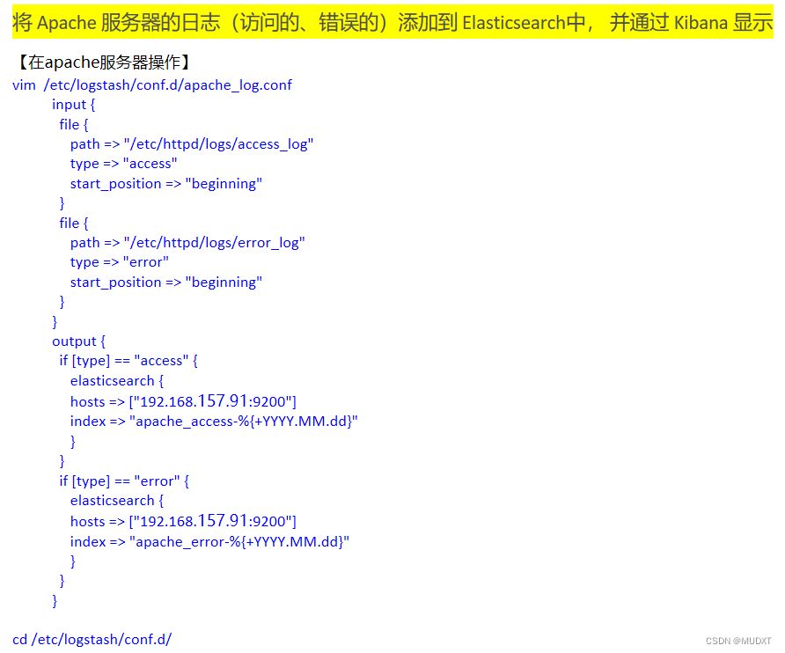Click the cd /etc/logstash/conf.d/ command
Viewport: 785px width, 653px height.
point(92,640)
